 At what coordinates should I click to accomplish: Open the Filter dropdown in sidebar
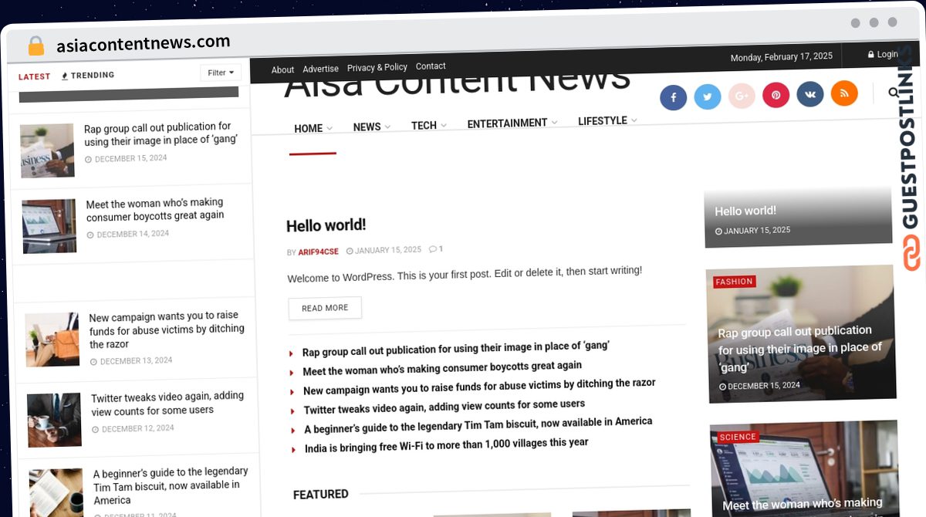(x=221, y=73)
